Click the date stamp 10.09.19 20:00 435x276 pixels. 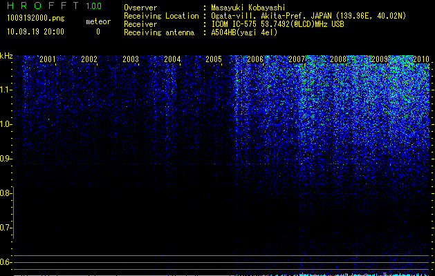coord(35,32)
